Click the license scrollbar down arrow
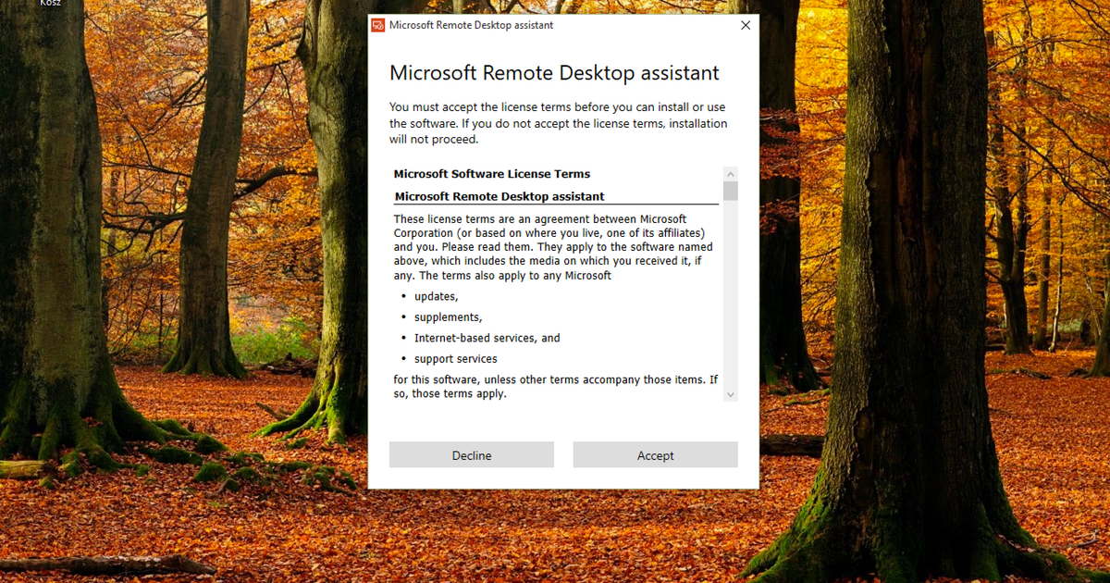This screenshot has height=583, width=1110. point(731,394)
